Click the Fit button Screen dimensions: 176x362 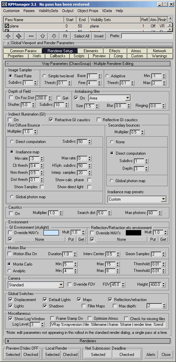click(x=65, y=36)
